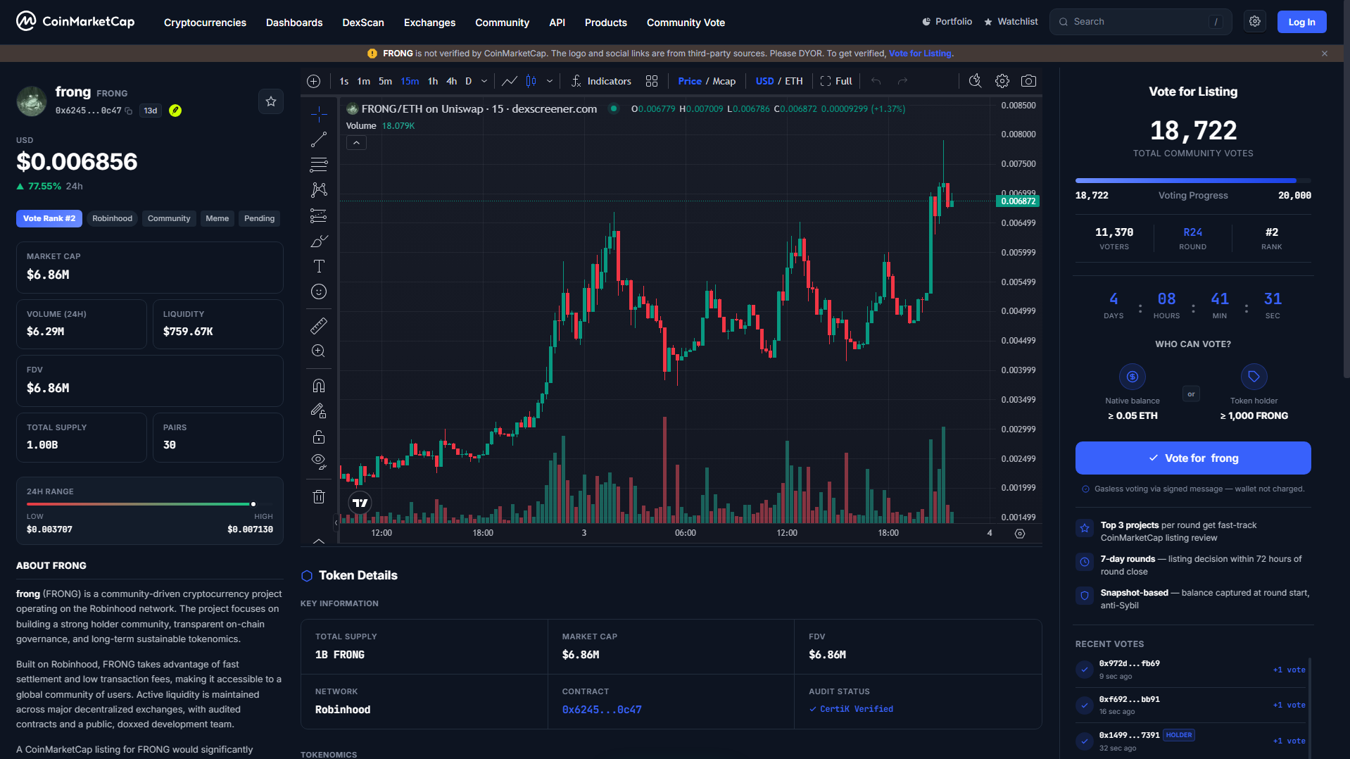Image resolution: width=1350 pixels, height=759 pixels.
Task: Click the Log In button
Action: [1301, 22]
